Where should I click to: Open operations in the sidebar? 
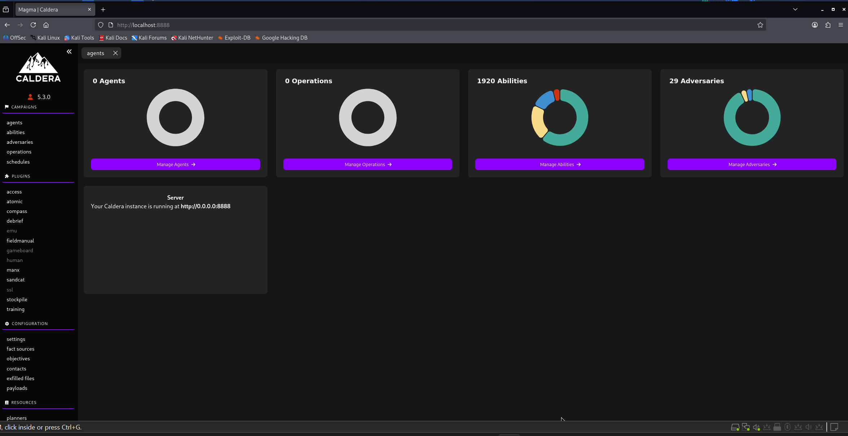[19, 152]
